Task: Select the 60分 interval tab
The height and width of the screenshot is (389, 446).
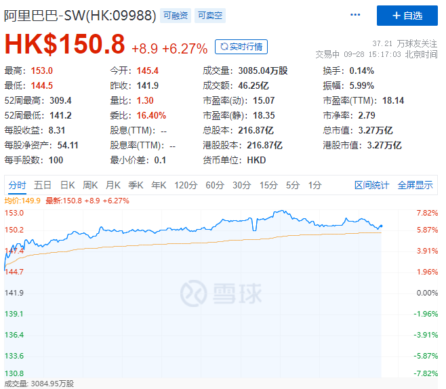Action: (214, 185)
